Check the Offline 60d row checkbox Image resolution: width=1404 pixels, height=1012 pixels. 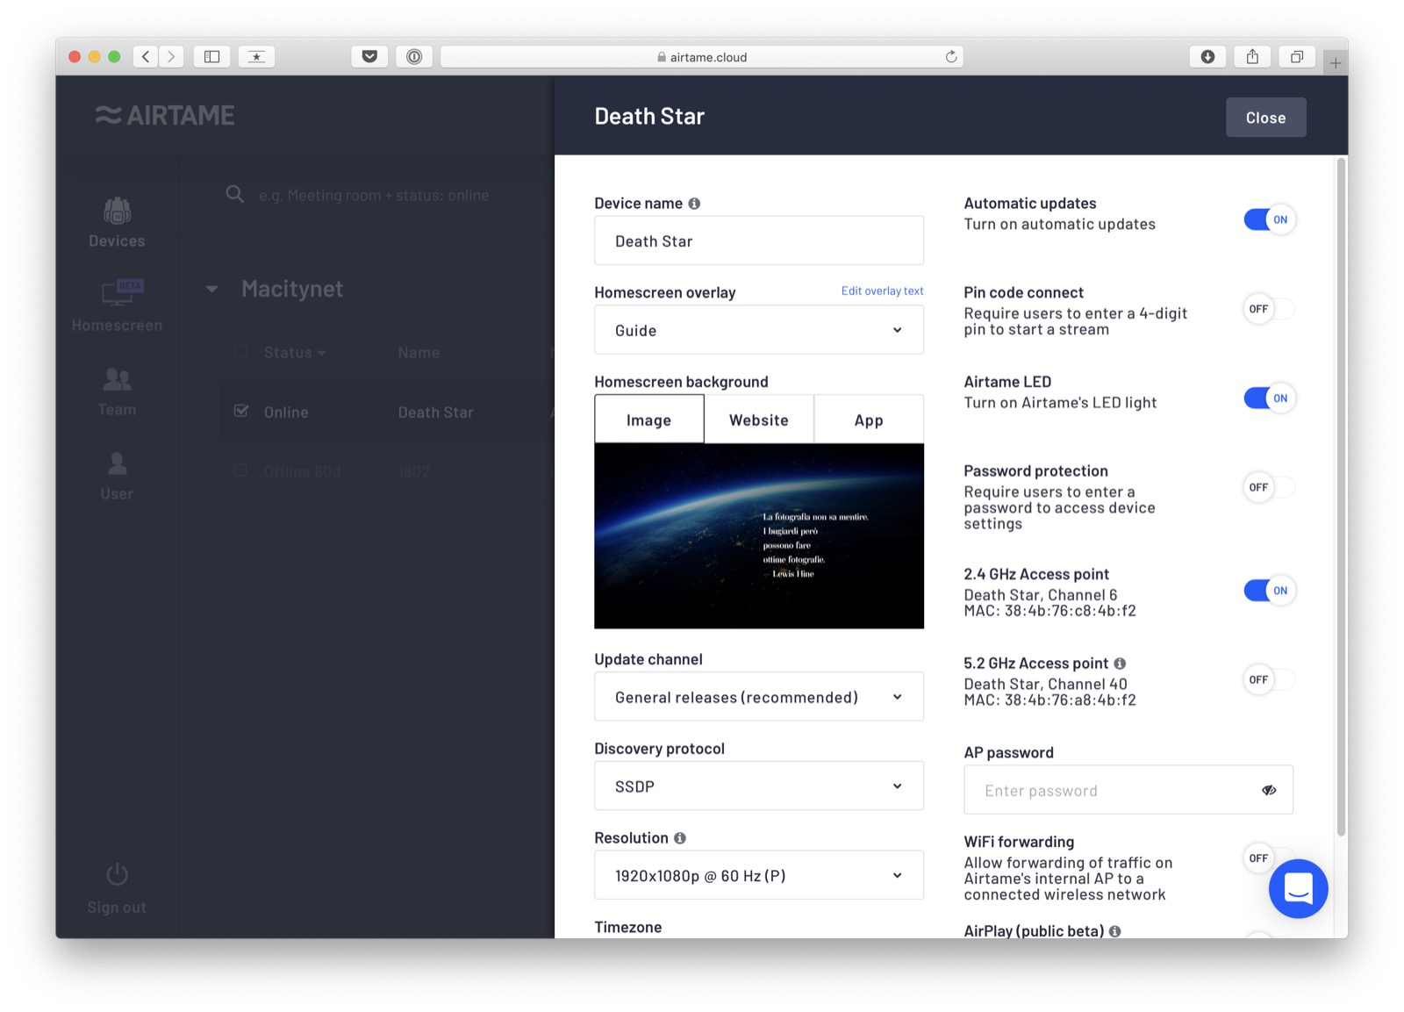point(240,471)
